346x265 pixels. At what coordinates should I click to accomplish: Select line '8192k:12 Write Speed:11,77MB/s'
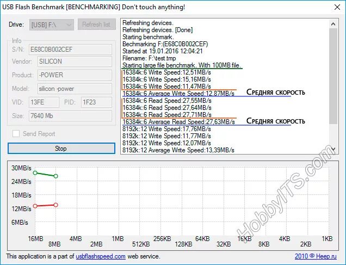[166, 136]
